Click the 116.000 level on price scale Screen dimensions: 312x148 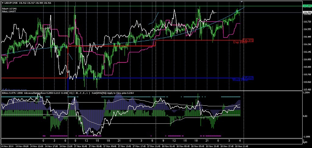pyautogui.click(x=307, y=59)
